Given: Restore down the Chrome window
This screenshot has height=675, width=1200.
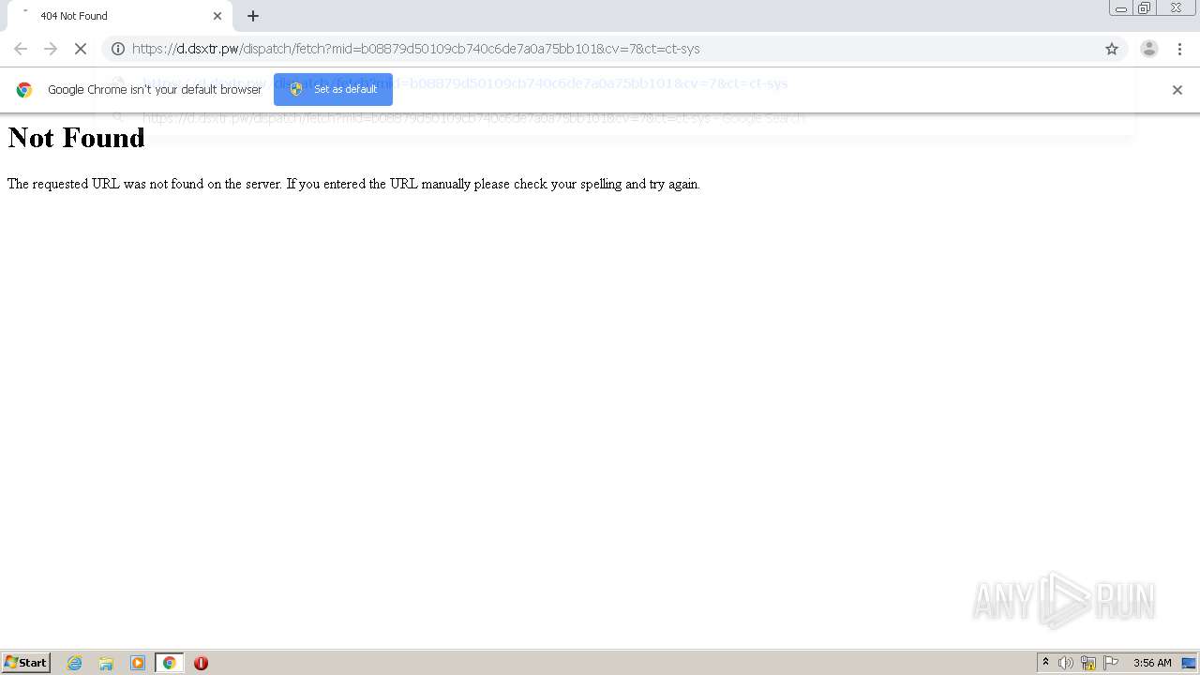Looking at the screenshot, I should pyautogui.click(x=1145, y=8).
